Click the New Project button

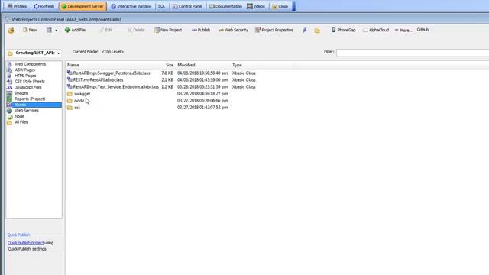click(168, 30)
